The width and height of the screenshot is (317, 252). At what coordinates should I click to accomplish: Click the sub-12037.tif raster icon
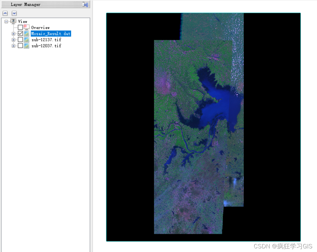coord(26,46)
